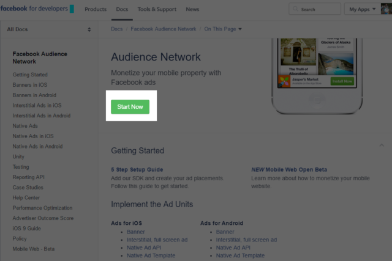Open the All Docs selector
Screen dimensions: 392x261
pyautogui.click(x=49, y=29)
